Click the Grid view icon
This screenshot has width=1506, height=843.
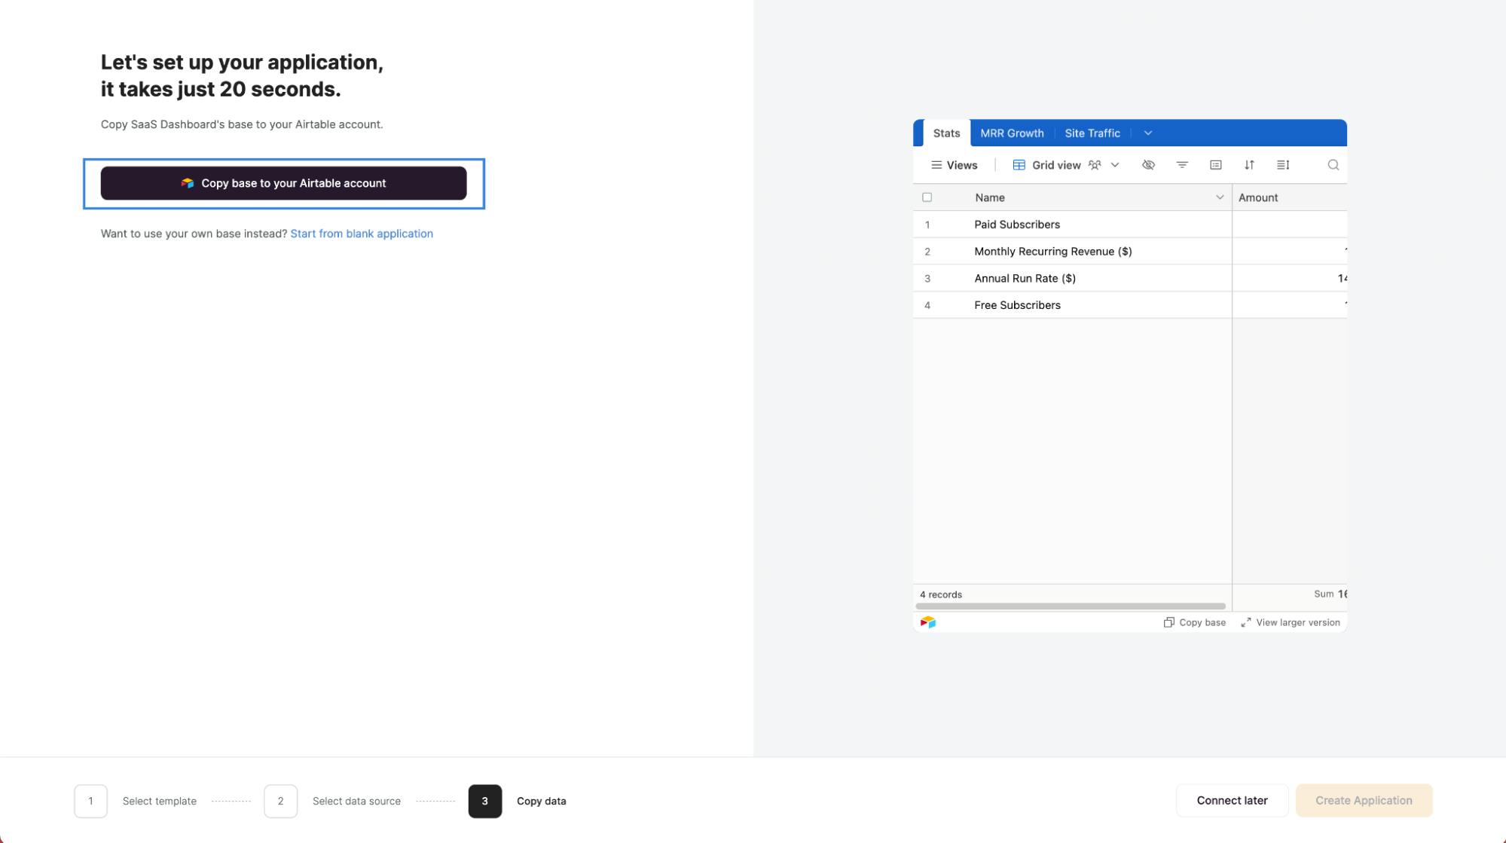coord(1017,164)
